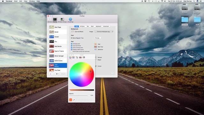Open the General preferences pane

click(x=50, y=20)
